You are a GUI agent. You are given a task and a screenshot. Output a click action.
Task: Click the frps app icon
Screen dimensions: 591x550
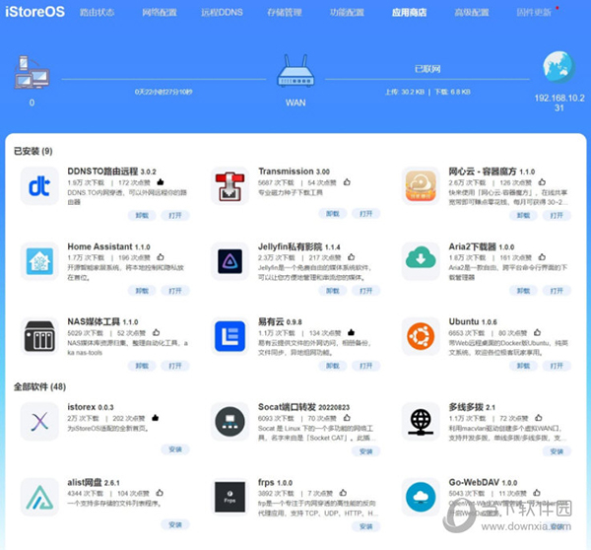(x=230, y=497)
